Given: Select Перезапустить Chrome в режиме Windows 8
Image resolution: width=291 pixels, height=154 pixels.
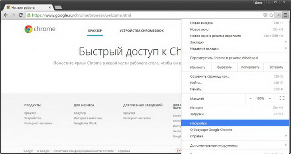Looking at the screenshot, I should [x=235, y=58].
